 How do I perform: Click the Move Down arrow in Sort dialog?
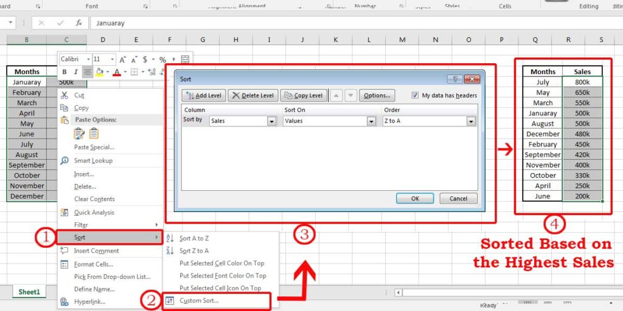click(x=350, y=95)
